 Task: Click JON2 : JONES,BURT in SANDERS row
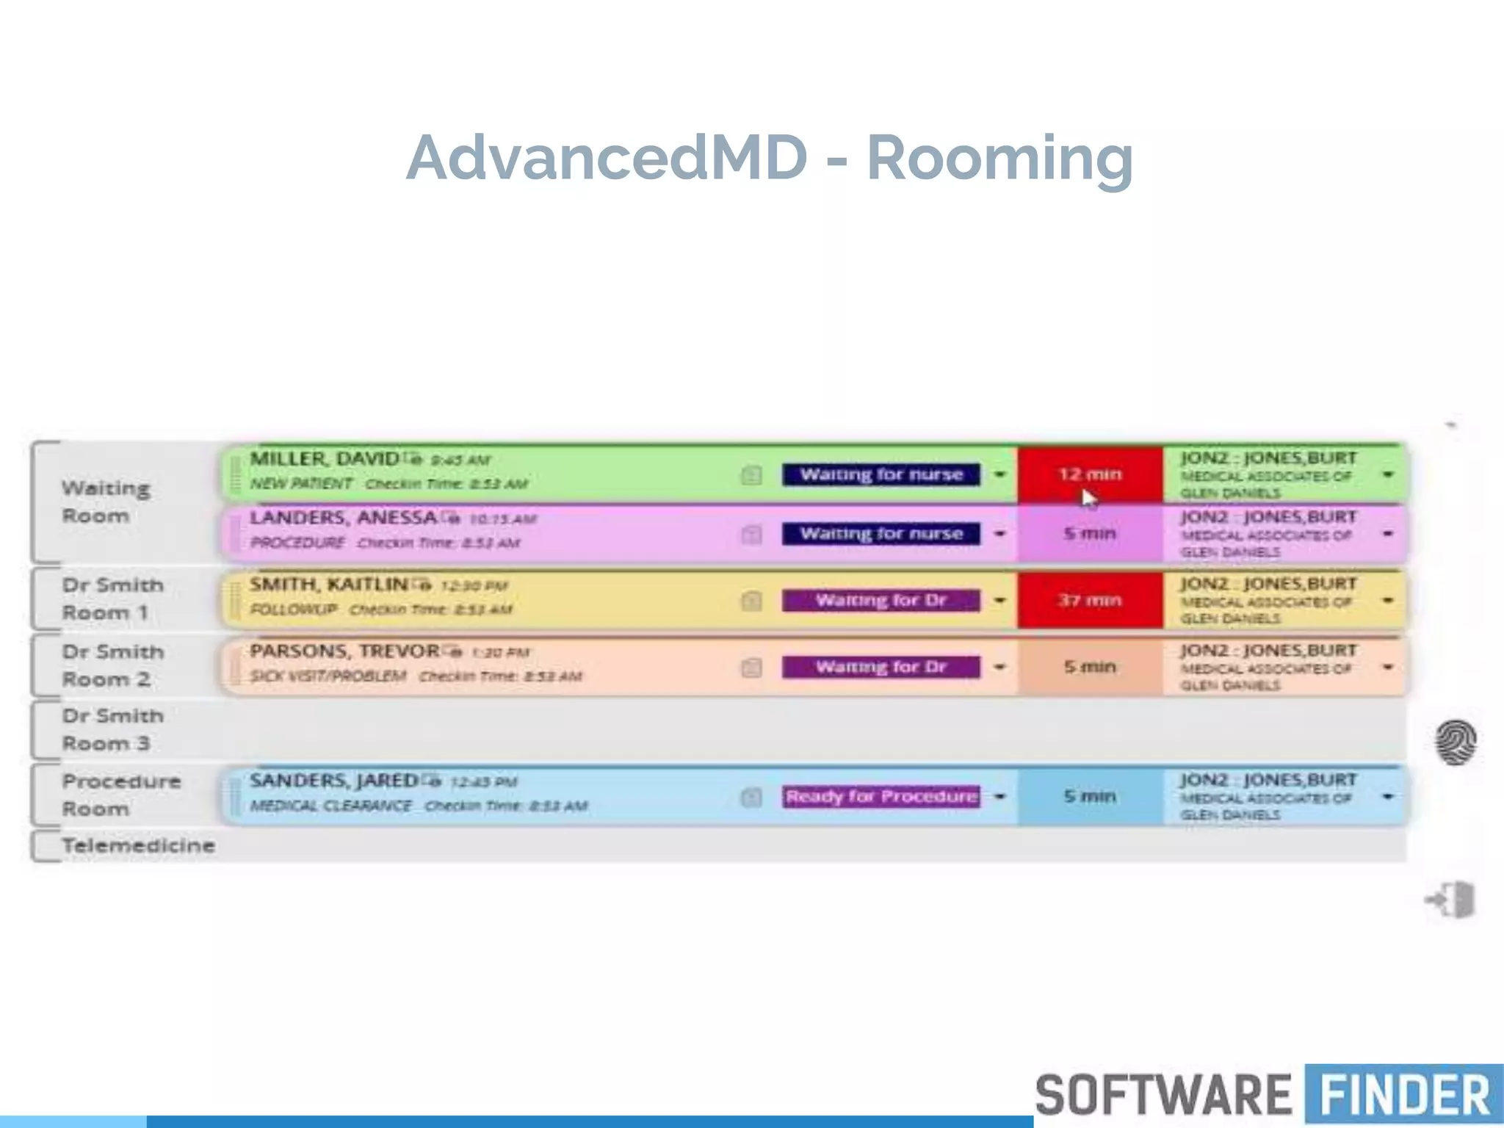1268,780
